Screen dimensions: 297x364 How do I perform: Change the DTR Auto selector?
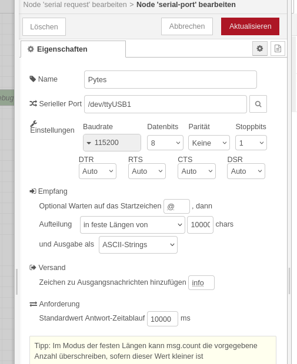point(98,171)
